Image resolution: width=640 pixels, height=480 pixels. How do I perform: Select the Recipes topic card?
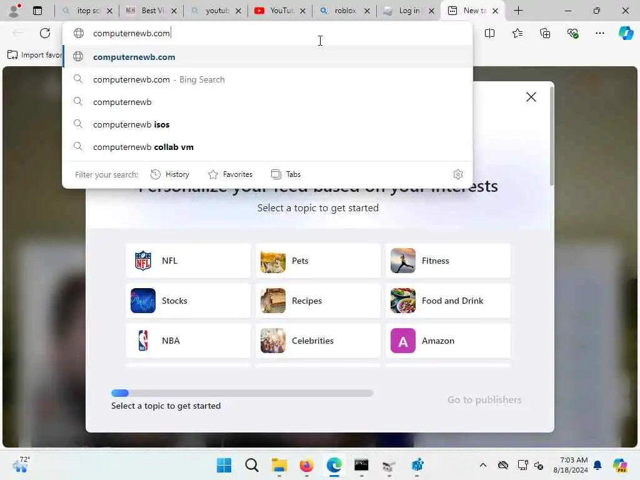(318, 301)
